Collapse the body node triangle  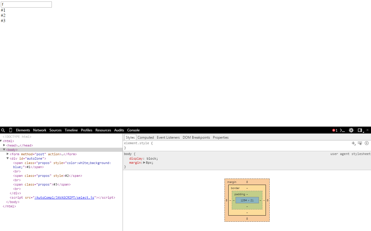[x=4, y=149]
